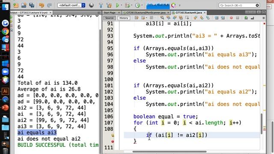Viewport: 274px width, 154px height.
Task: Close the CIT2613LectureZPortScanner.java tab
Action: point(168,12)
